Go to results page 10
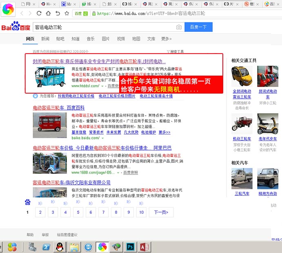 141,212
